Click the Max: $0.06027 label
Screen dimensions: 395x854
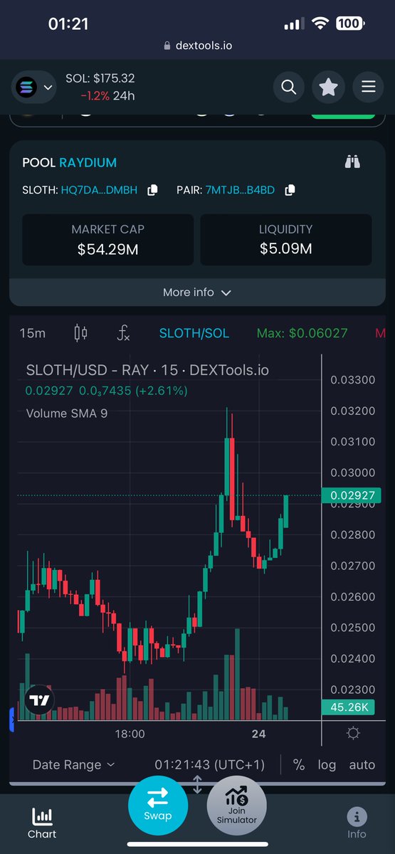[302, 333]
